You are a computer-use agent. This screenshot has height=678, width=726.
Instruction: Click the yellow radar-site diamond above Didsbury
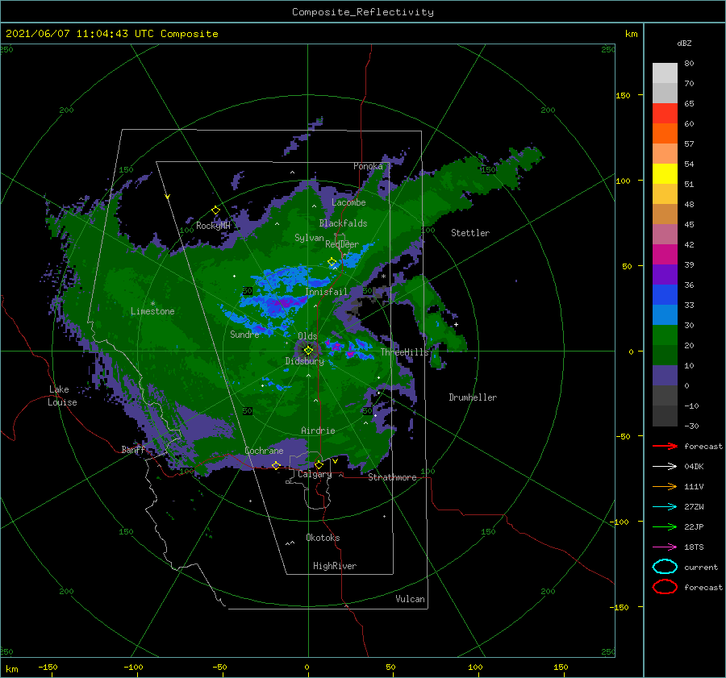(308, 351)
